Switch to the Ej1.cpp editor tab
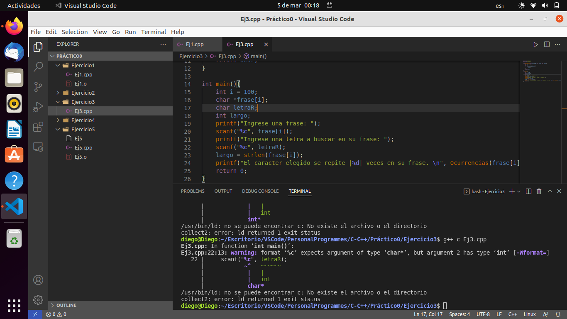 click(198, 44)
